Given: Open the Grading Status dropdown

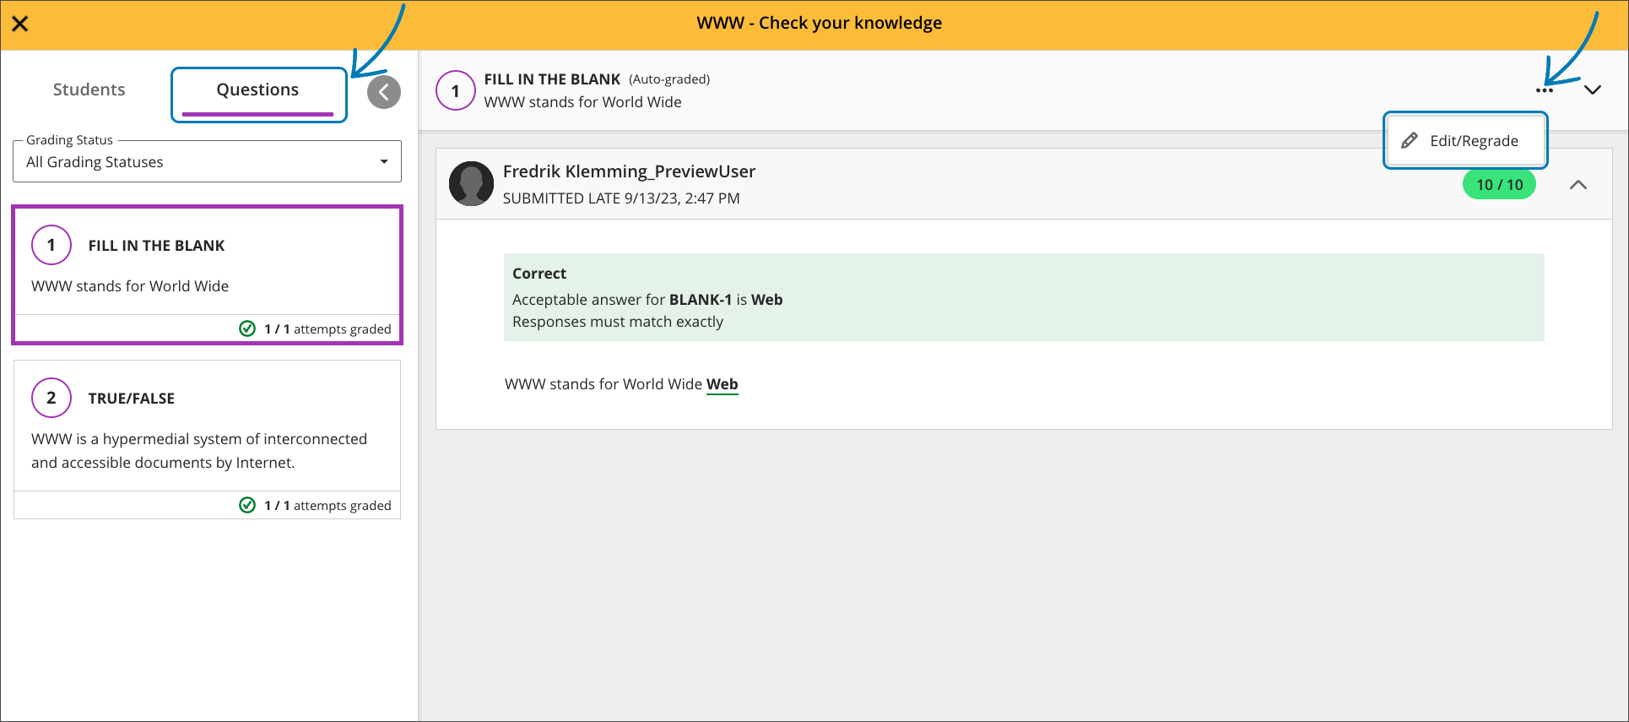Looking at the screenshot, I should tap(207, 162).
